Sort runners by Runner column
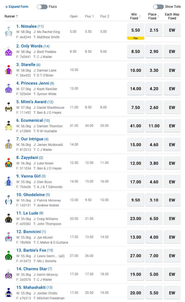185x302 pixels. click(x=11, y=16)
